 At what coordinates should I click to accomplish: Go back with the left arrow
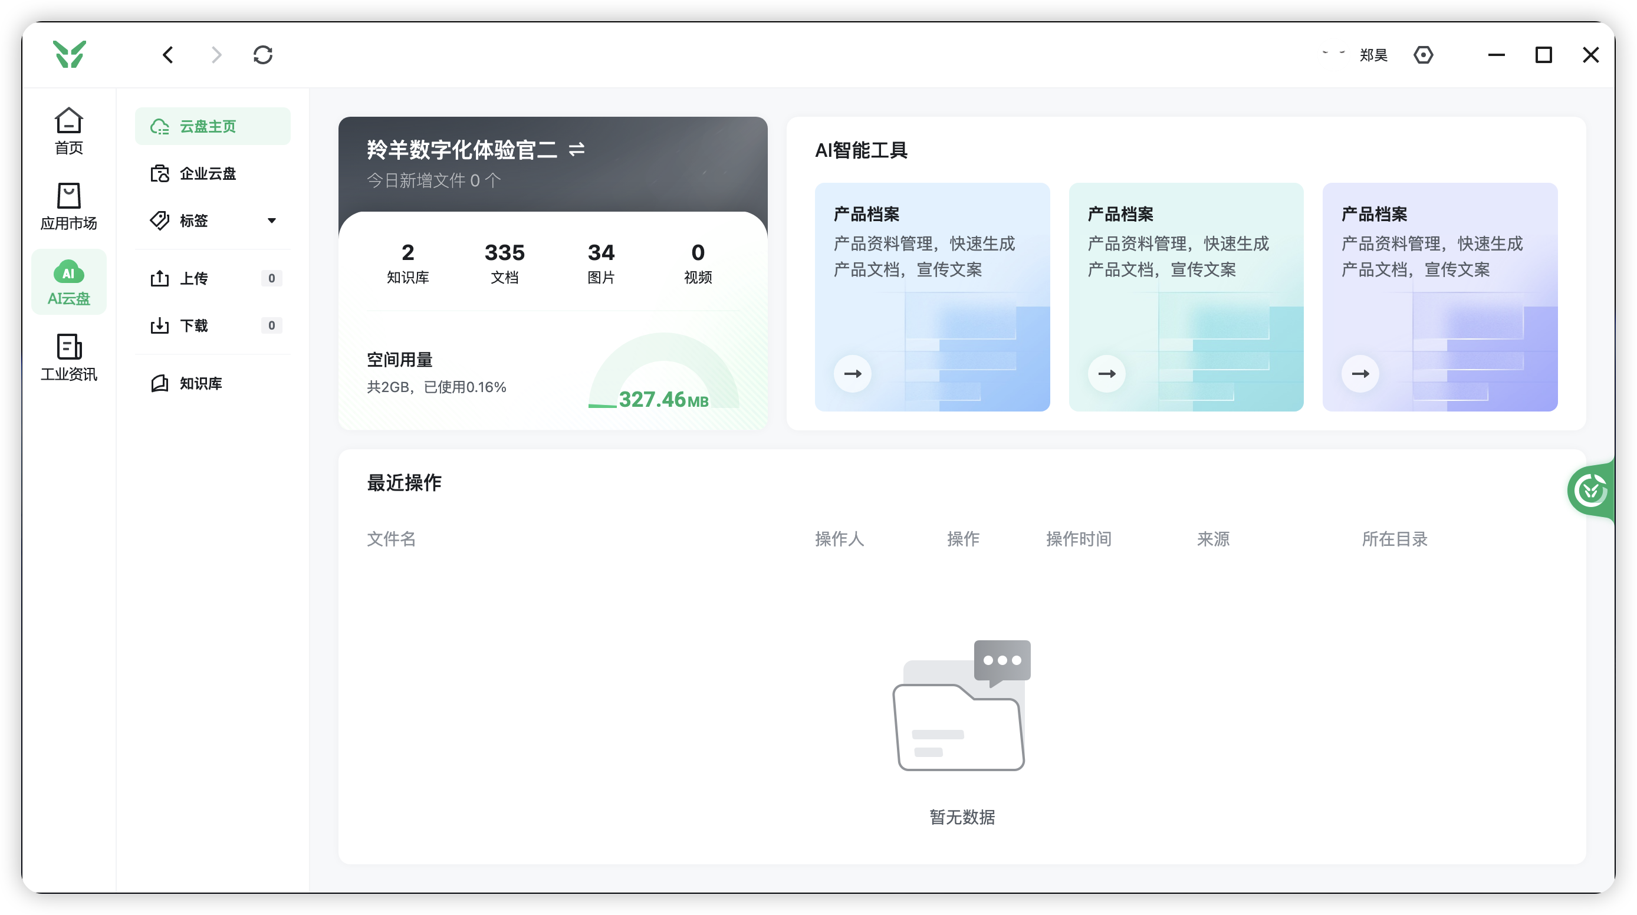tap(167, 55)
